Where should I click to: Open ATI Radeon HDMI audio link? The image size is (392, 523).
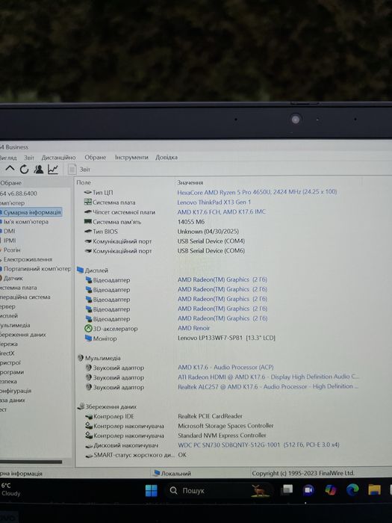tap(268, 377)
